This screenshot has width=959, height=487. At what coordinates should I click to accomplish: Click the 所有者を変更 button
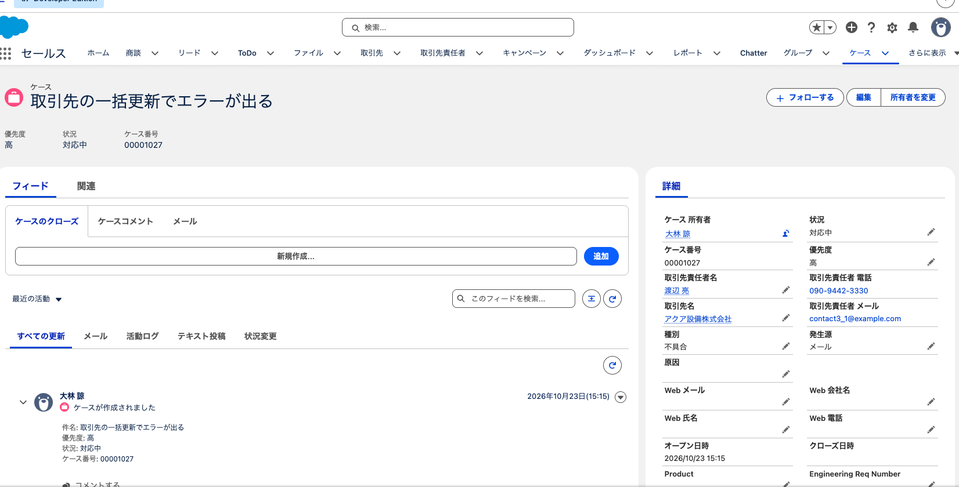tap(913, 97)
